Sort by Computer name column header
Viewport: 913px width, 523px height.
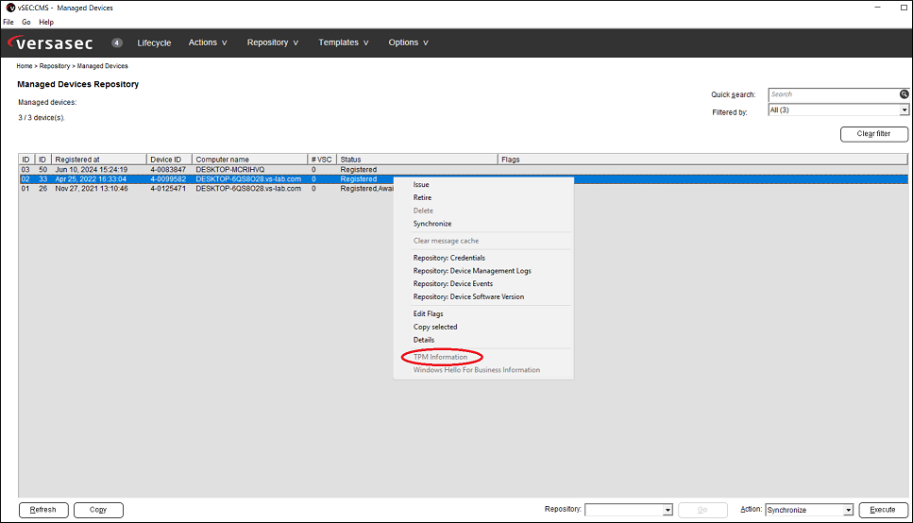(x=250, y=160)
